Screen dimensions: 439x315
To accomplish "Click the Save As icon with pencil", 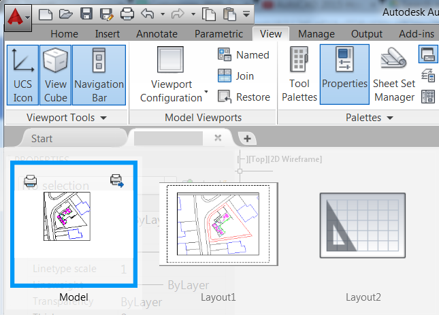I will point(106,14).
